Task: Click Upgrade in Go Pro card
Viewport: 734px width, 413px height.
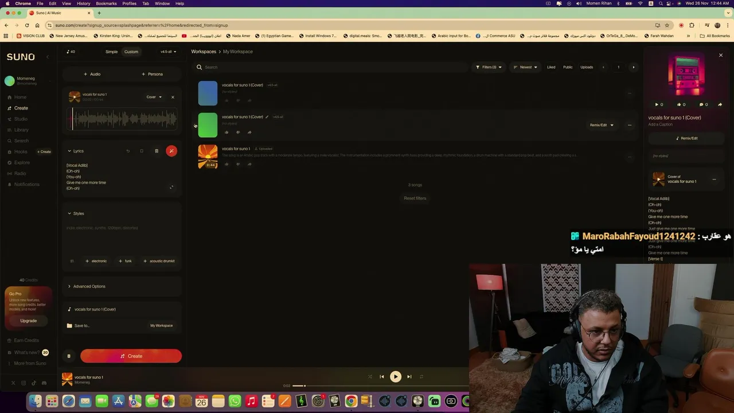Action: coord(28,321)
